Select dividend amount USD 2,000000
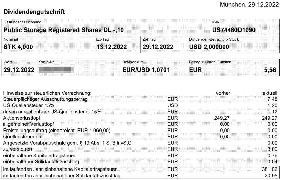The width and height of the screenshot is (281, 180). pos(209,47)
